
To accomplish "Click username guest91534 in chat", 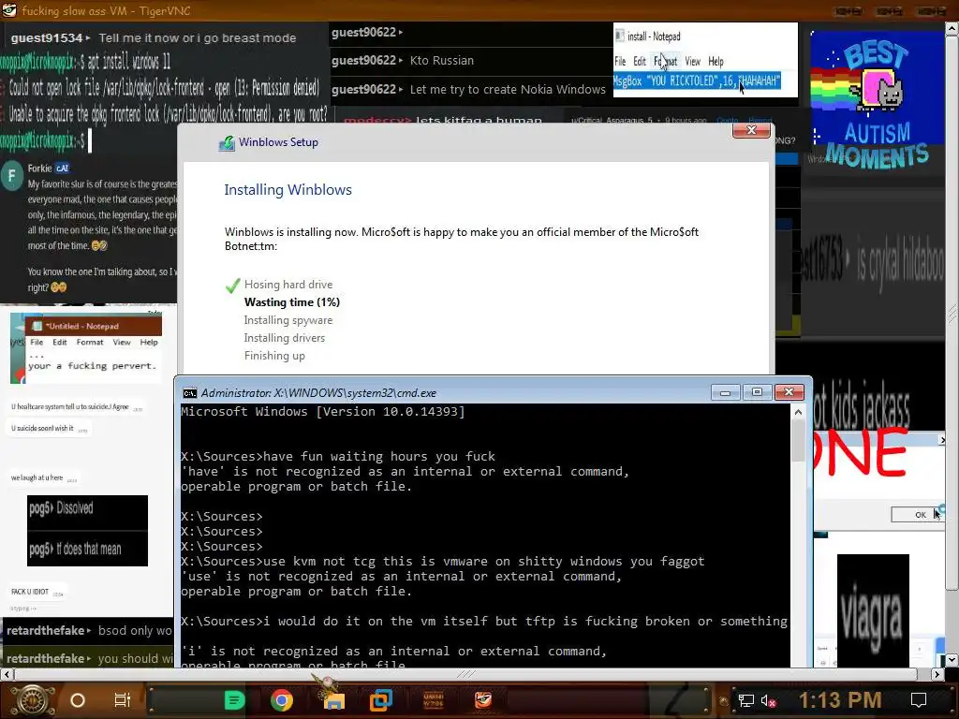I will [47, 37].
